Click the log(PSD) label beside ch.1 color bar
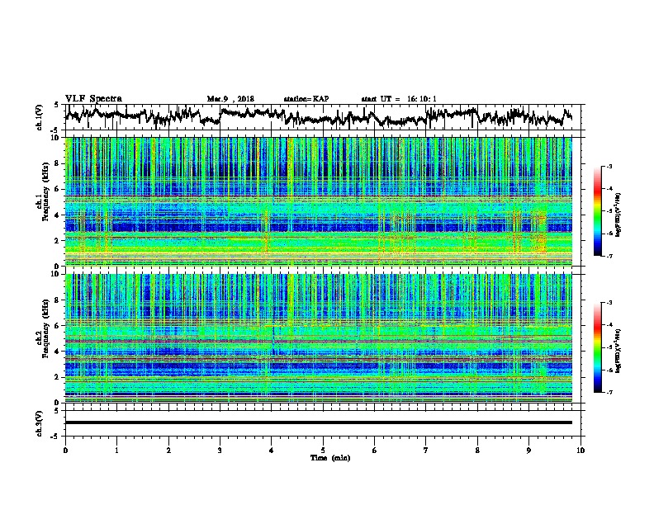Viewport: 654px width, 505px height. click(618, 215)
